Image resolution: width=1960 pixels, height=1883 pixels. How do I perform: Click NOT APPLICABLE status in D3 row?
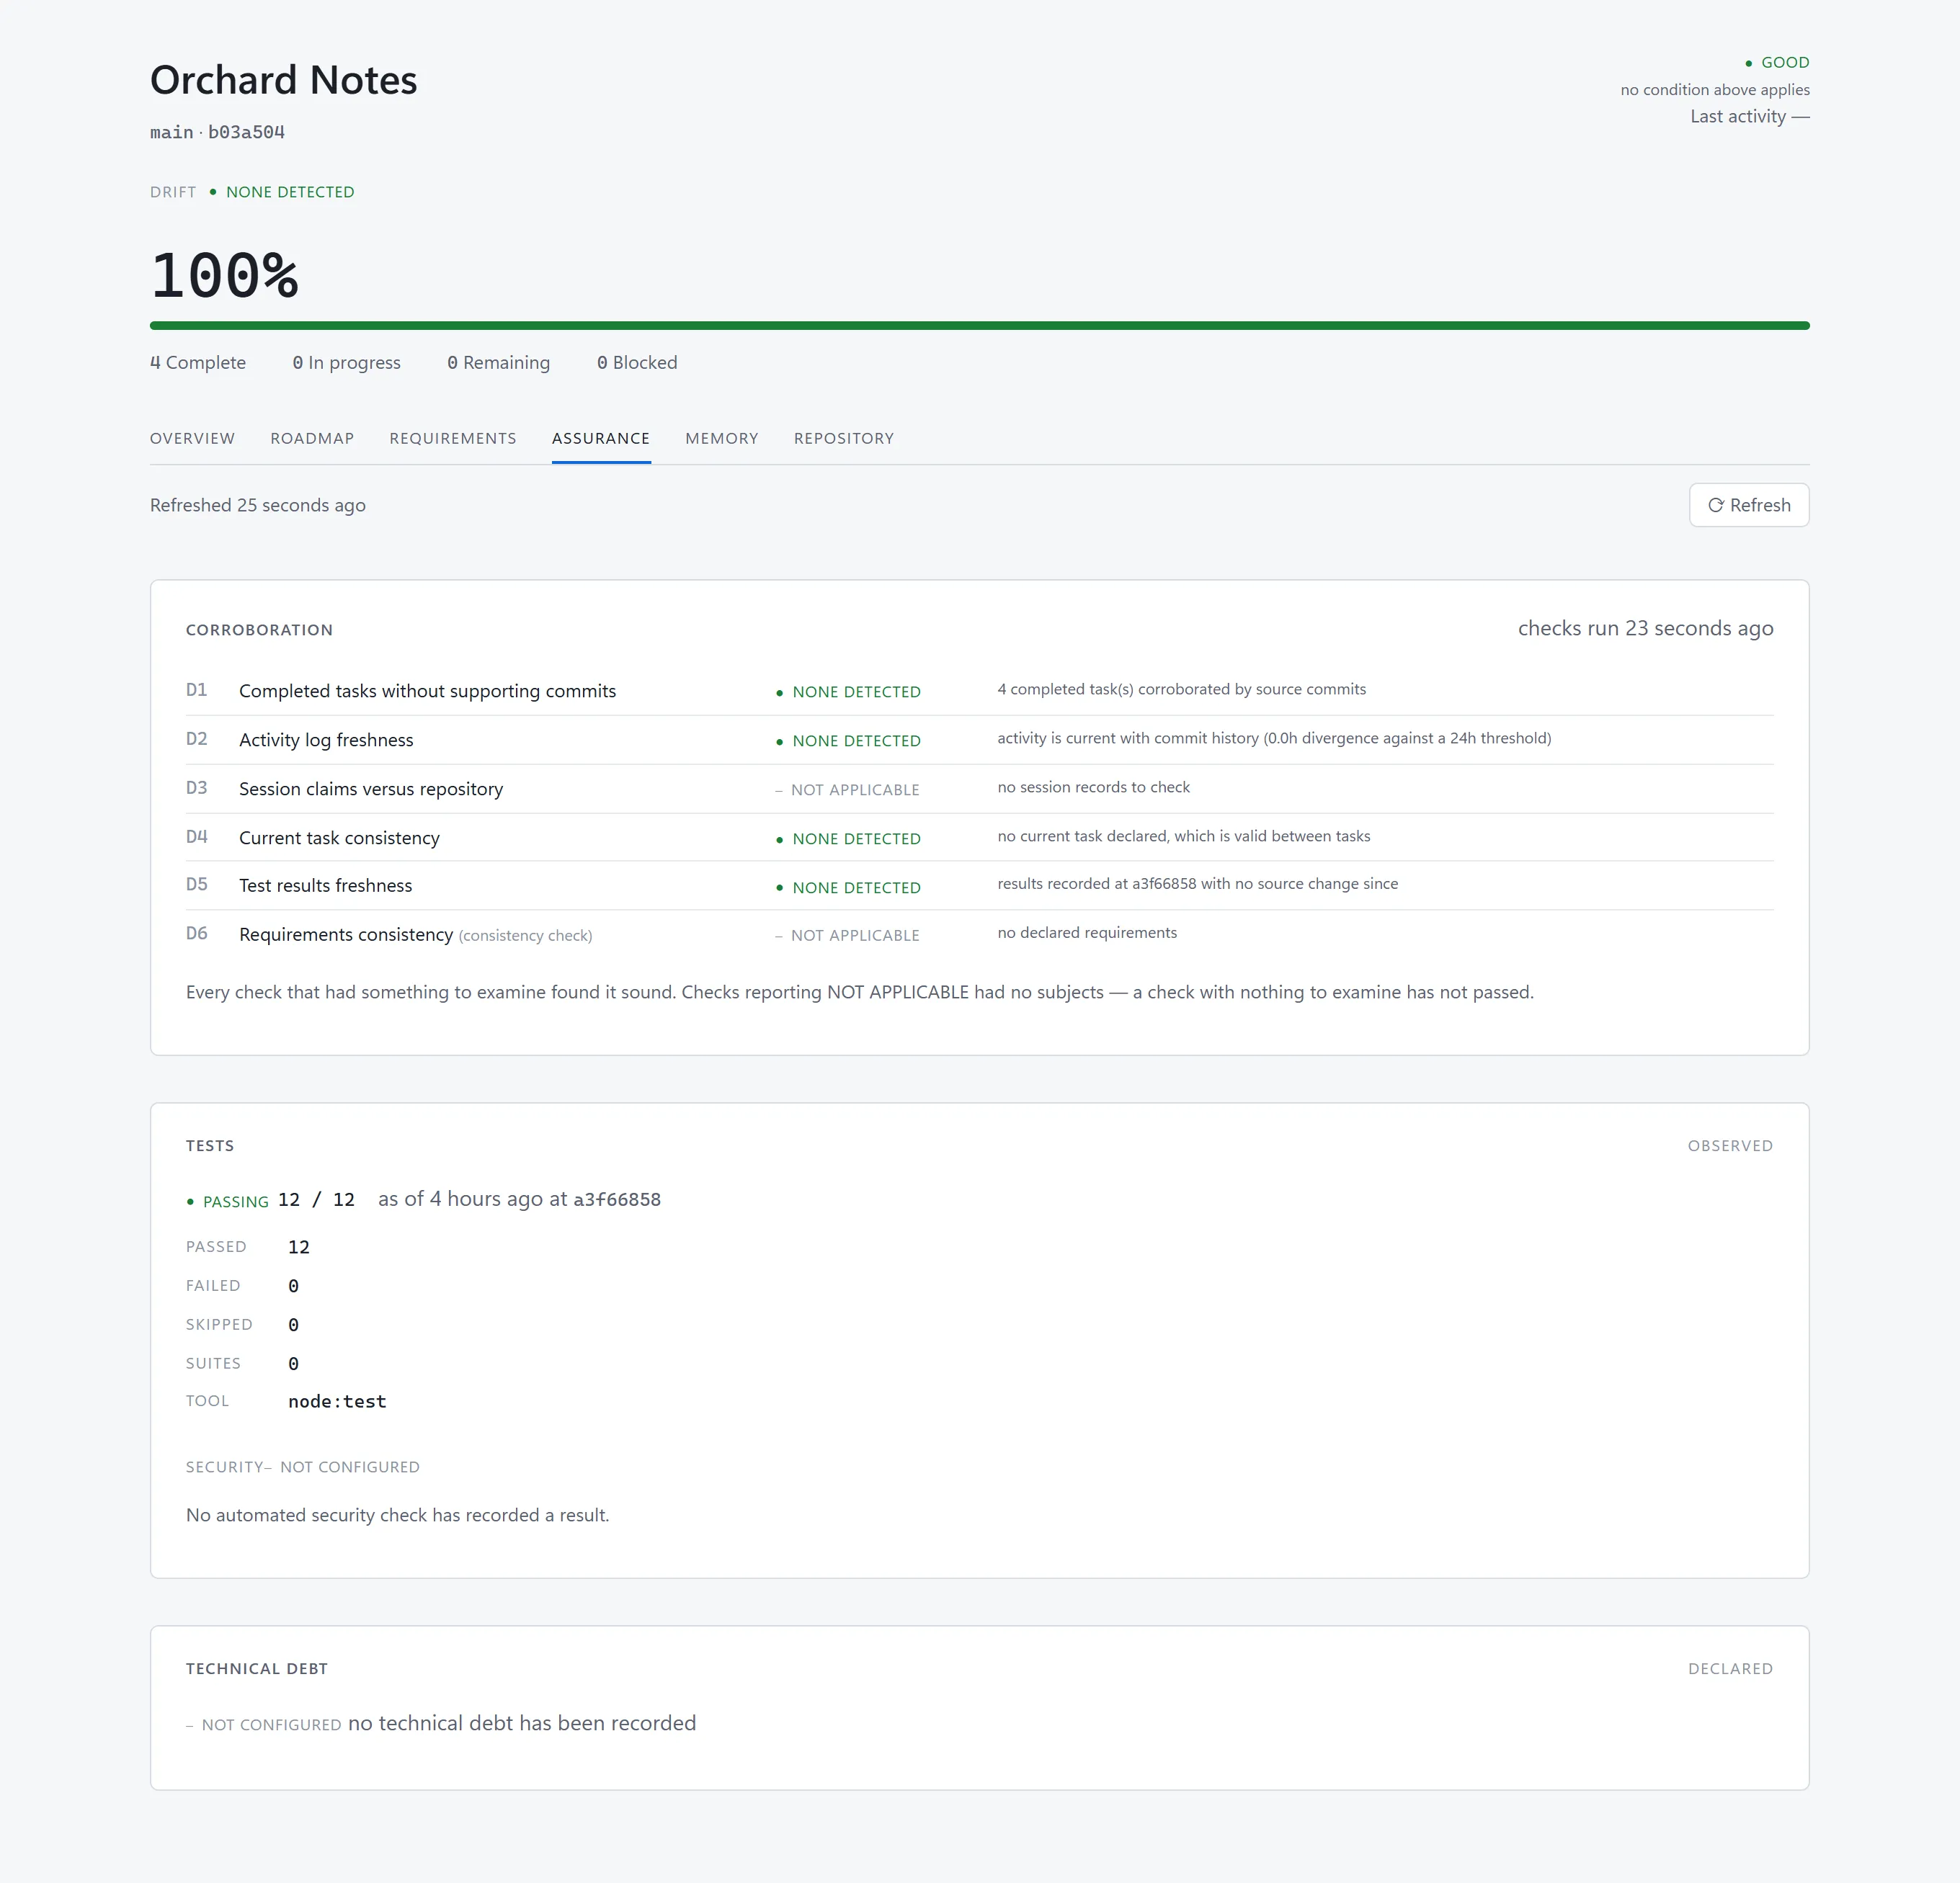click(x=847, y=790)
